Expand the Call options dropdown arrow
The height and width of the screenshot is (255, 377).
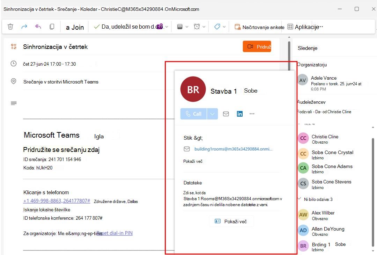pyautogui.click(x=212, y=114)
